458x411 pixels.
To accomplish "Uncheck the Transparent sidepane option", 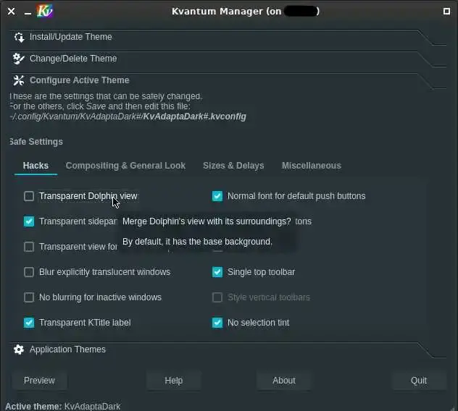I will pyautogui.click(x=29, y=221).
